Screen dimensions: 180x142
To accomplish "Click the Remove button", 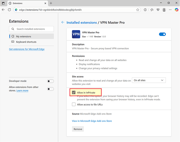I will point(78,129).
